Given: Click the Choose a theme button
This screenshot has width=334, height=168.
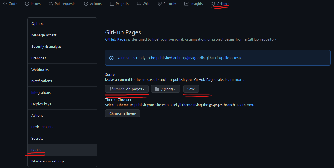Looking at the screenshot, I should 122,113.
